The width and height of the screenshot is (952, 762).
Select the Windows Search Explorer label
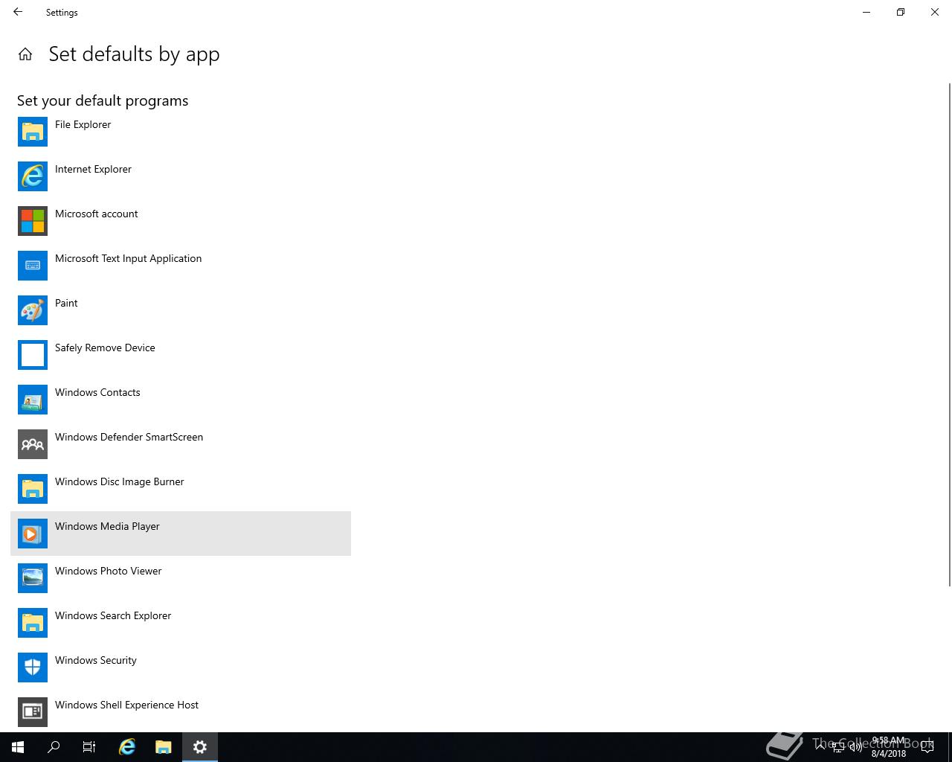pyautogui.click(x=113, y=615)
